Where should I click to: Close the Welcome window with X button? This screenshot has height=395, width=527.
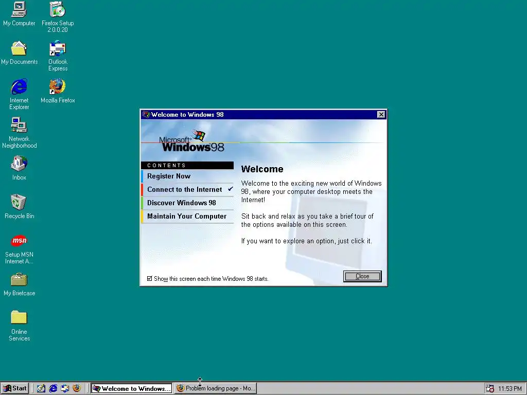pos(381,115)
